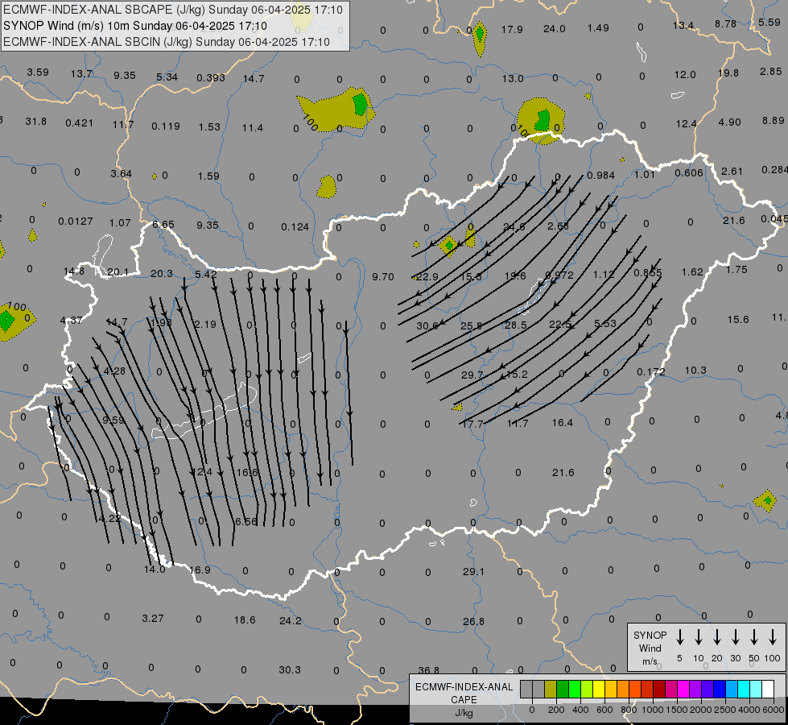Click the 6000 tick label in the CAPE legend
Screen dimensions: 788x725
click(774, 710)
